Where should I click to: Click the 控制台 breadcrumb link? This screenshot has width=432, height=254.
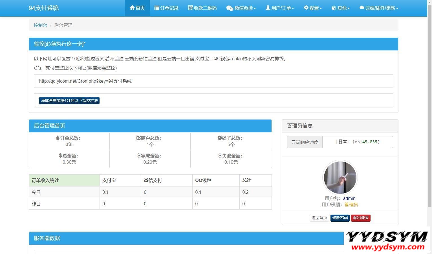[40, 25]
